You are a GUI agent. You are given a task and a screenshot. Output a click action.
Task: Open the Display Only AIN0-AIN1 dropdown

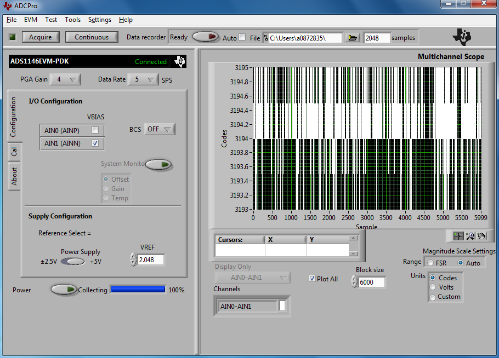[253, 278]
